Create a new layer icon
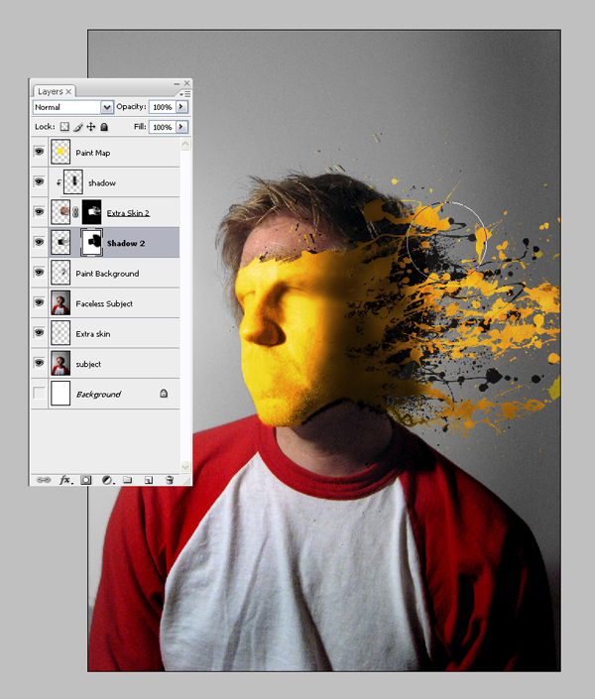Image resolution: width=595 pixels, height=699 pixels. point(149,480)
